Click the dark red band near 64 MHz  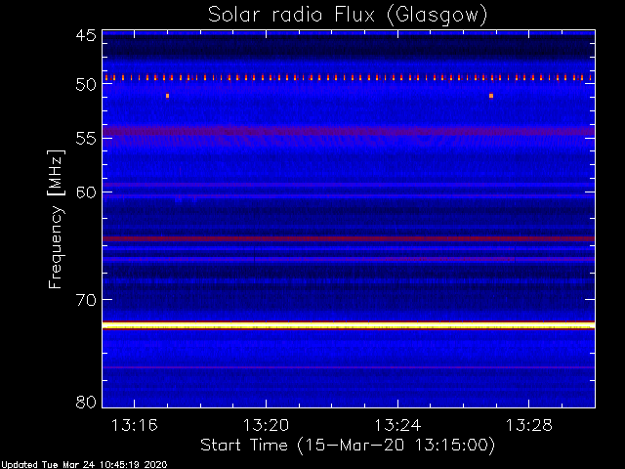tap(349, 238)
